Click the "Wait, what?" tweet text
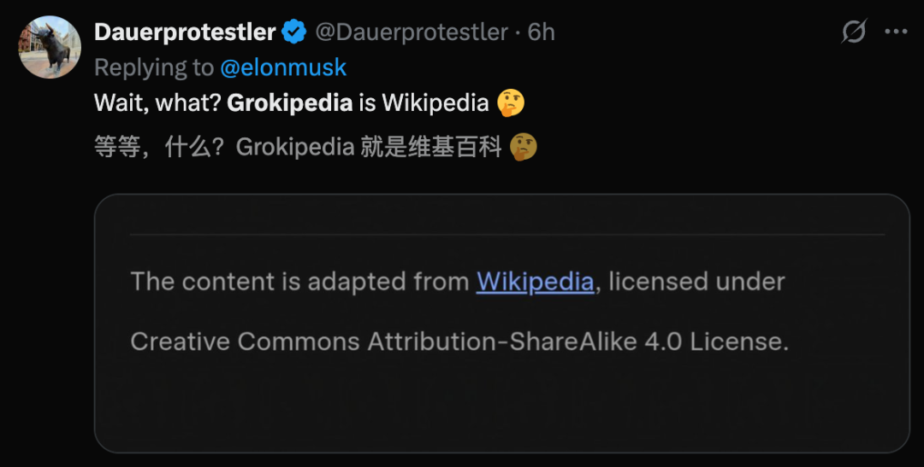This screenshot has width=924, height=467. 157,103
